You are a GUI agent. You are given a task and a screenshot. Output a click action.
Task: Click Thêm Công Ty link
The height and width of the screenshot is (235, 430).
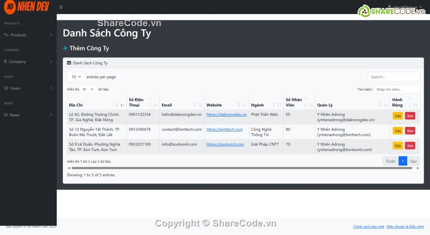(89, 48)
